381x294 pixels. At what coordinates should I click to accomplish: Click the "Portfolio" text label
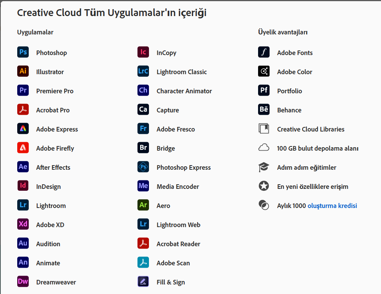(289, 91)
